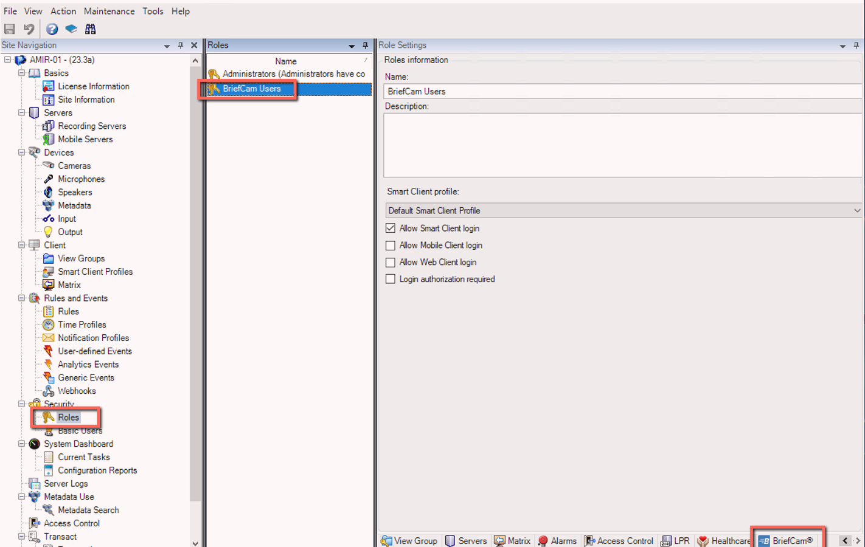Image resolution: width=865 pixels, height=547 pixels.
Task: Click the Save toolbar icon
Action: pyautogui.click(x=10, y=29)
